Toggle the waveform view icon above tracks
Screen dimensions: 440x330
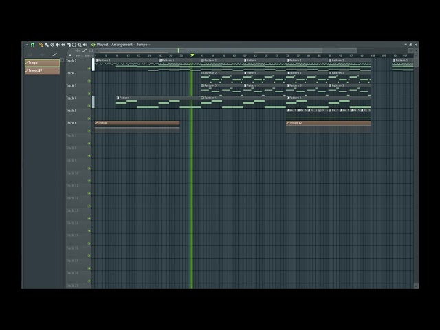pyautogui.click(x=78, y=50)
